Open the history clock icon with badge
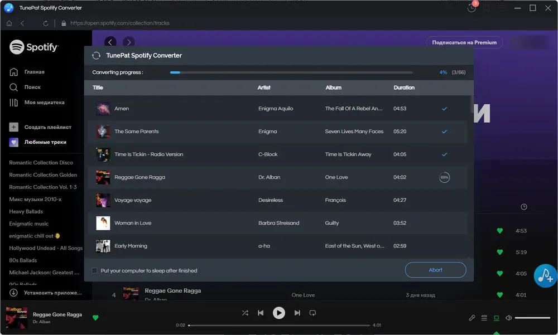The width and height of the screenshot is (558, 335). click(x=472, y=7)
